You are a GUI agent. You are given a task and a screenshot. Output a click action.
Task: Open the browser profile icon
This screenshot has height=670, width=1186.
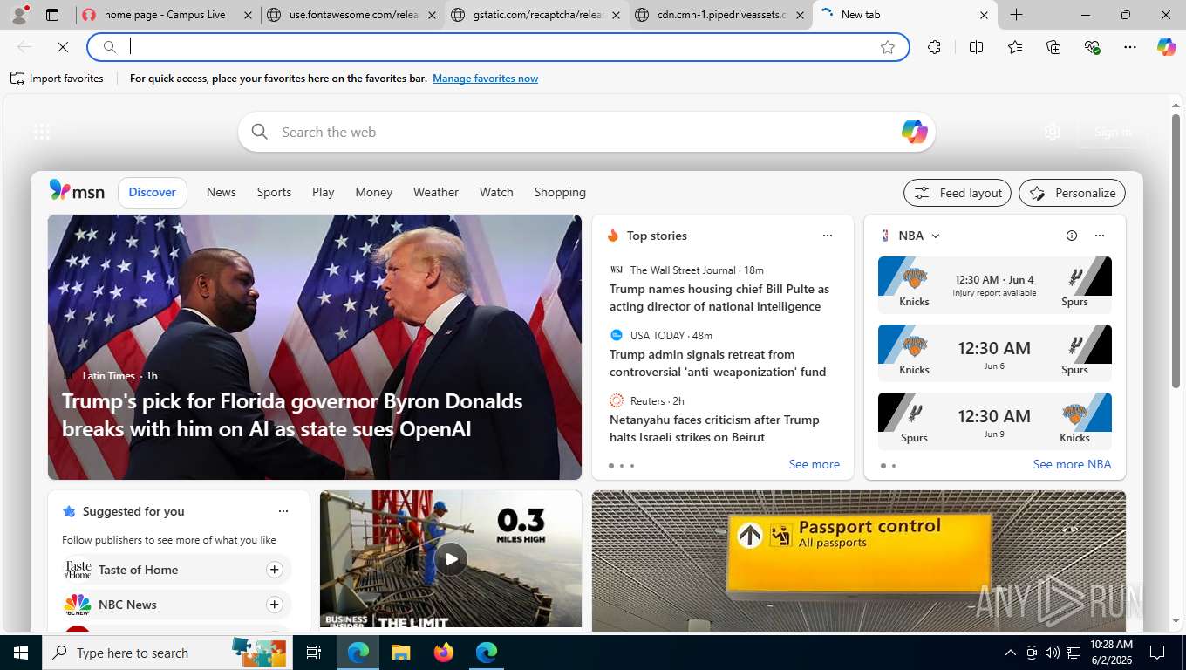19,15
